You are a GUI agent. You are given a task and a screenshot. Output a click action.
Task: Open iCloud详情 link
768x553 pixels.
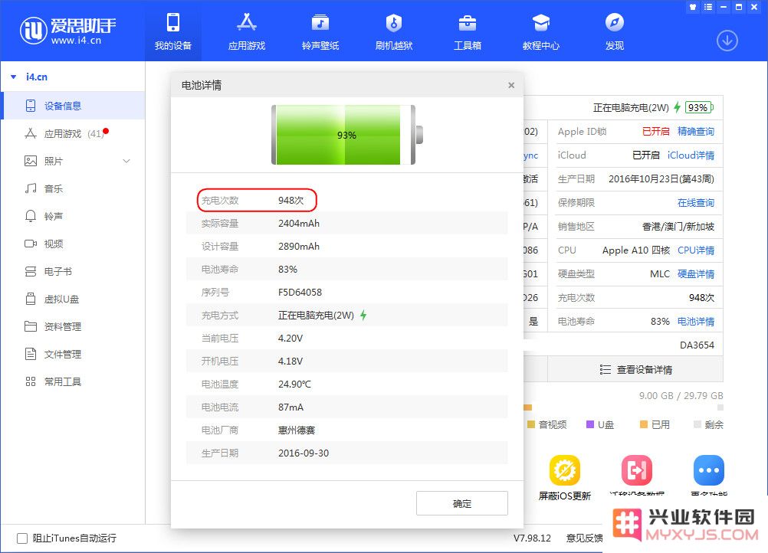point(691,155)
